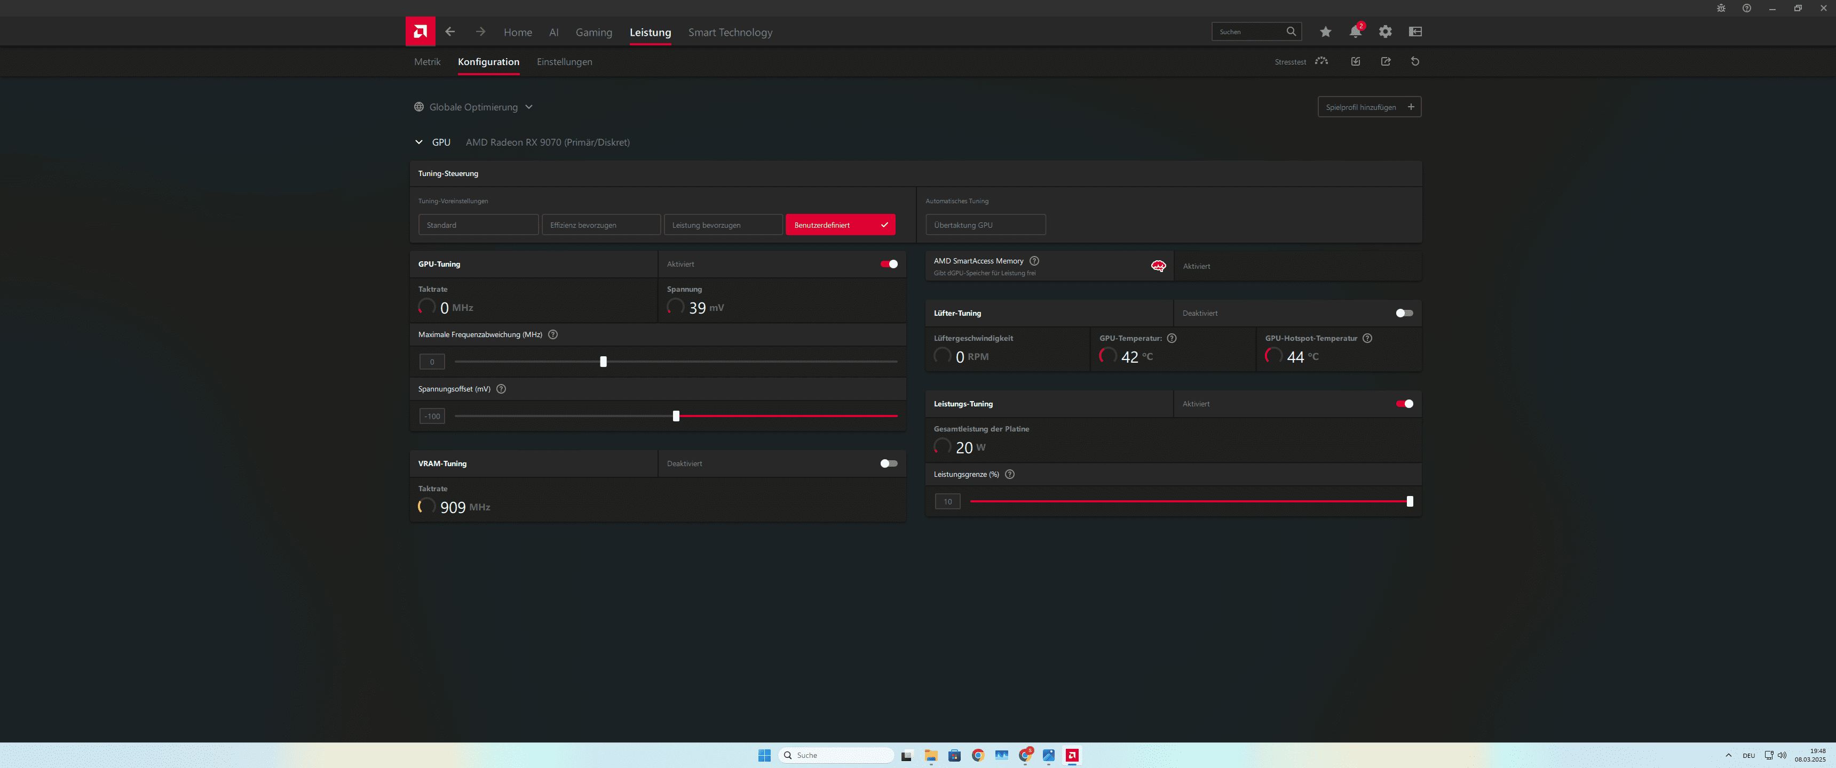Image resolution: width=1836 pixels, height=768 pixels.
Task: Enable the VRAM-Tuning toggle
Action: click(889, 464)
